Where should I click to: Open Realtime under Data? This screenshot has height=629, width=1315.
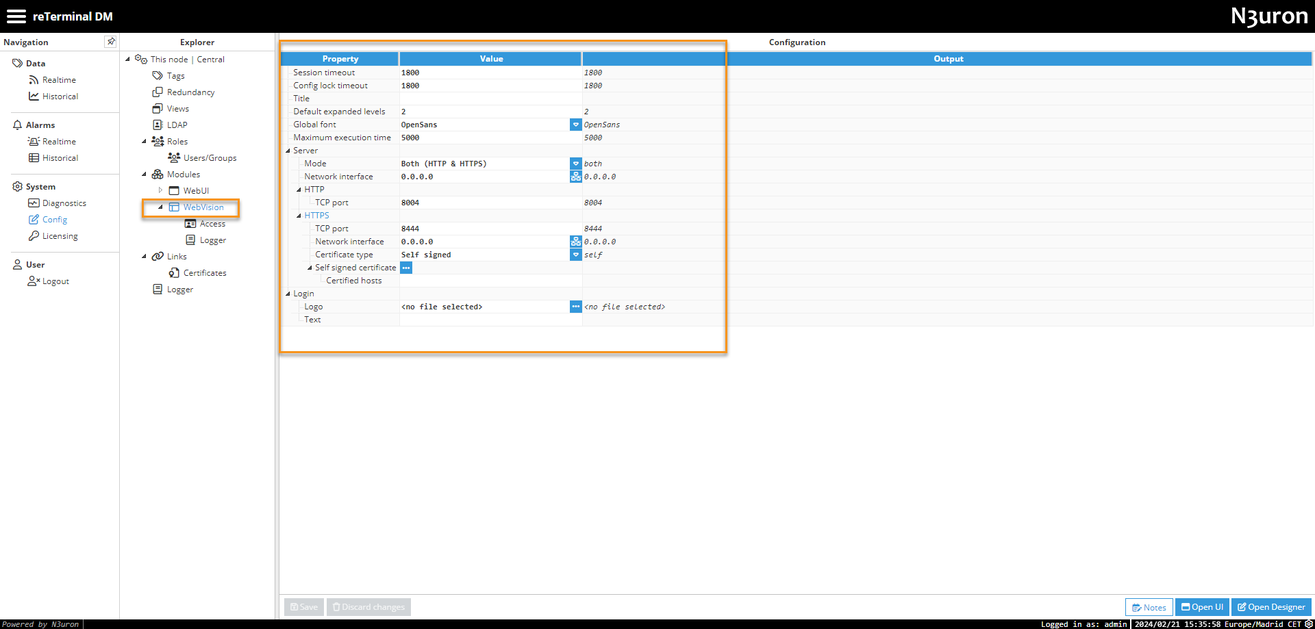[x=59, y=80]
